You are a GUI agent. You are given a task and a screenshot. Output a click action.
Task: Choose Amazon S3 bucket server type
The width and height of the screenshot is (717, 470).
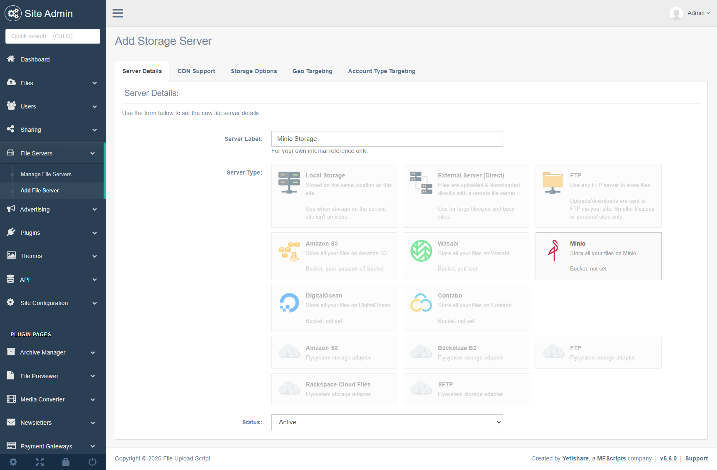coord(334,256)
